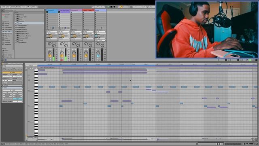Select Favorites in browser Collections
Screen dimensions: 259x146
(x=7, y=15)
